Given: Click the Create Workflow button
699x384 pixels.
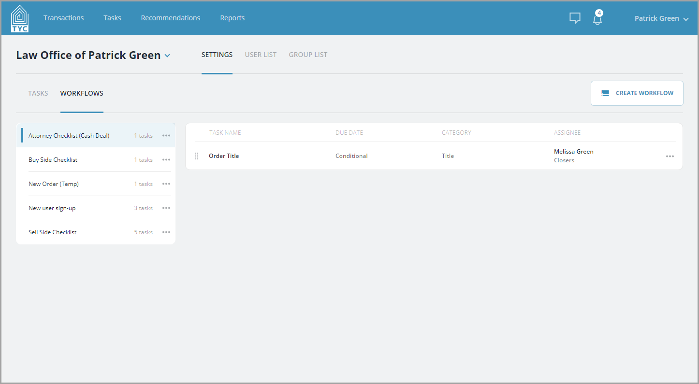Looking at the screenshot, I should (x=637, y=93).
